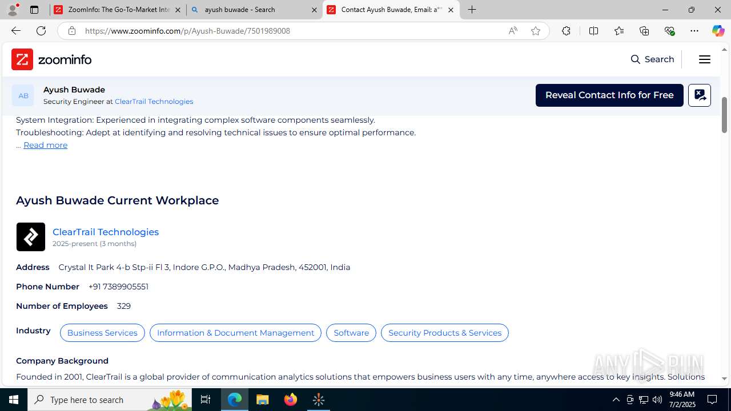The height and width of the screenshot is (411, 731).
Task: Select the Business Services industry tag
Action: click(x=102, y=333)
